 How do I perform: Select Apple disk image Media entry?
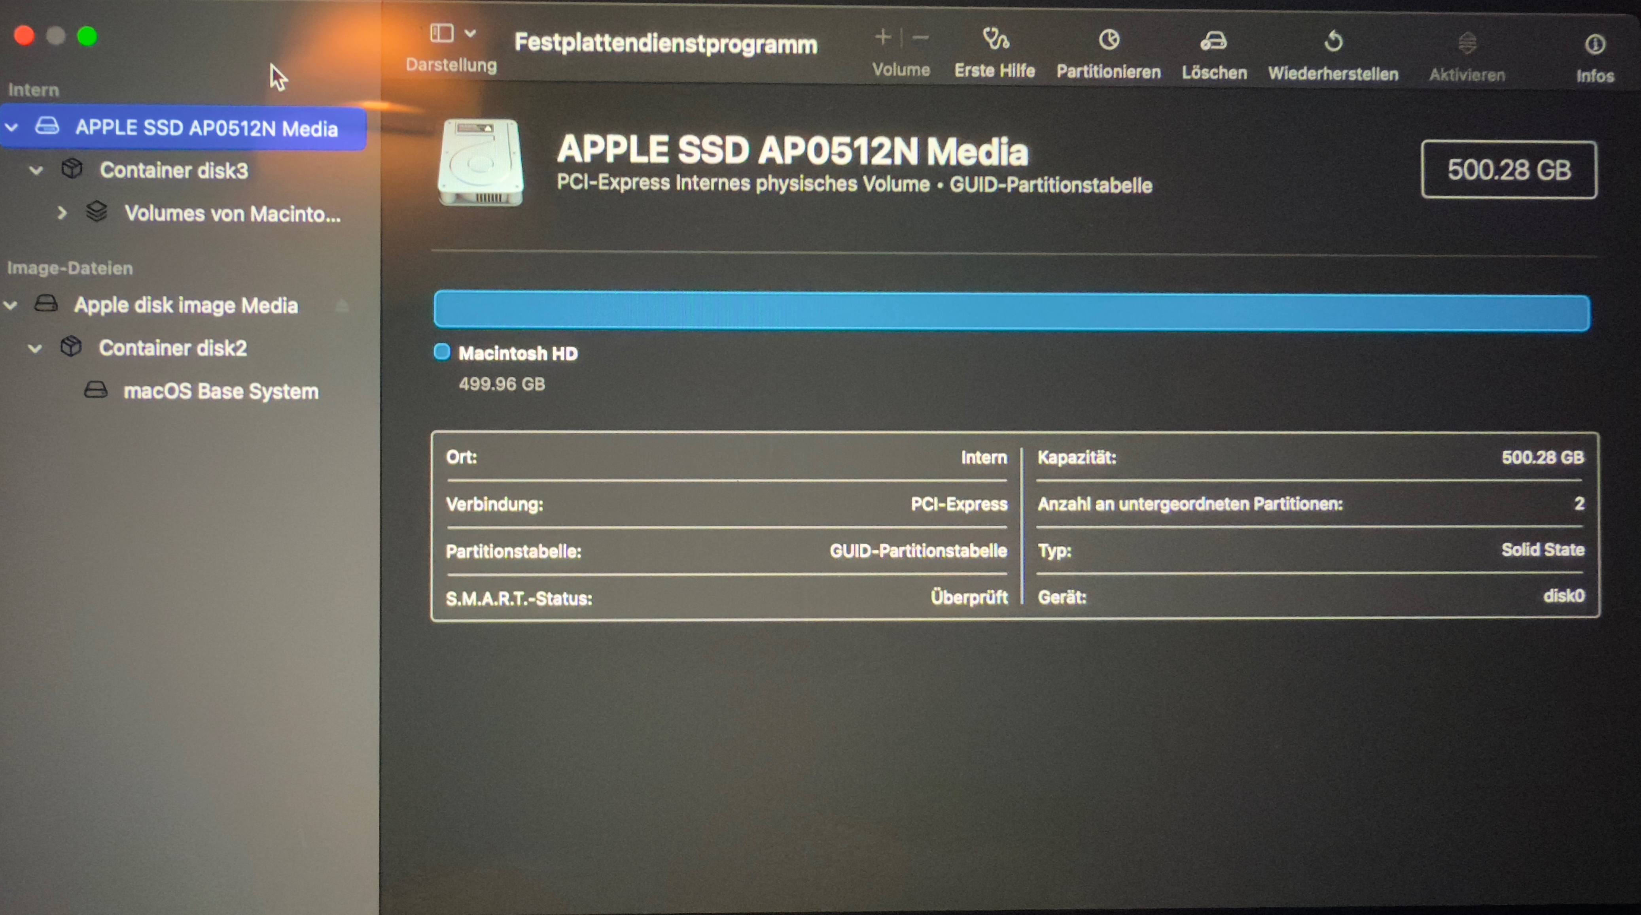185,306
